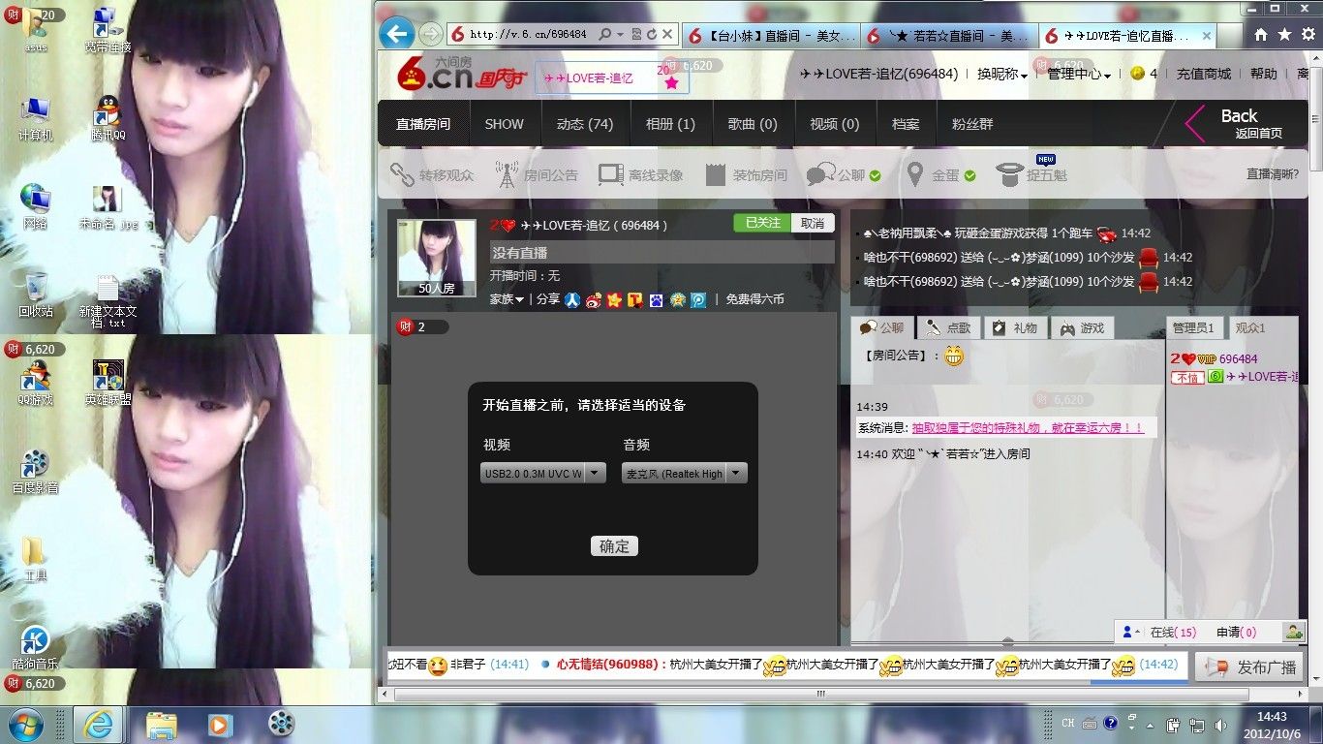Viewport: 1323px width, 744px height.
Task: Open 离线录像 offline recording tool
Action: 641,175
